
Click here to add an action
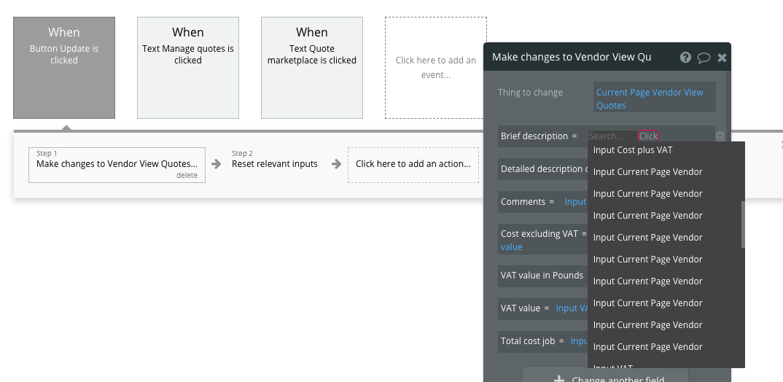pos(413,164)
